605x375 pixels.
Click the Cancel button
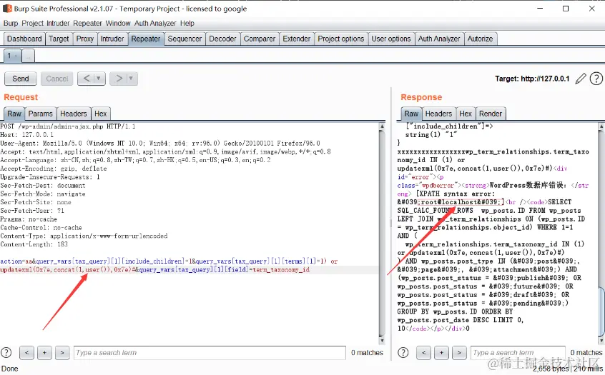[x=56, y=79]
